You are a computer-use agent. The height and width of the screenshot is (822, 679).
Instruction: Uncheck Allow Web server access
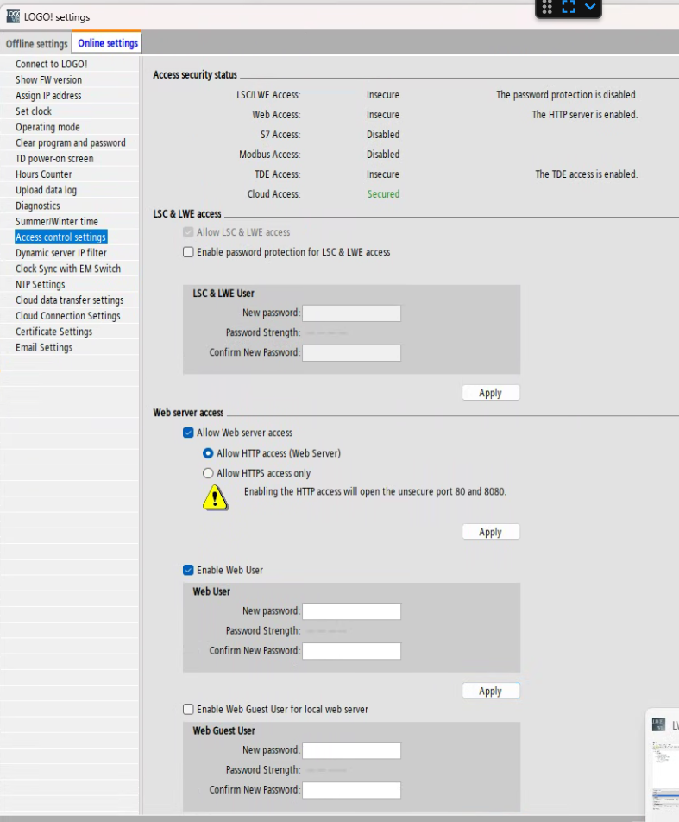click(x=188, y=433)
